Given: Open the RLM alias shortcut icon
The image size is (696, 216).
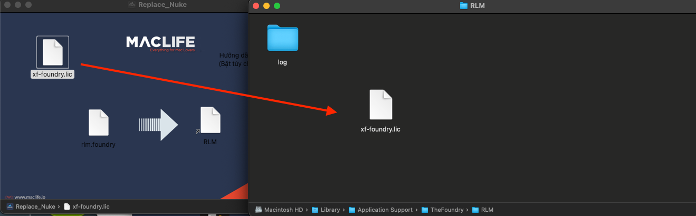Looking at the screenshot, I should pyautogui.click(x=210, y=121).
